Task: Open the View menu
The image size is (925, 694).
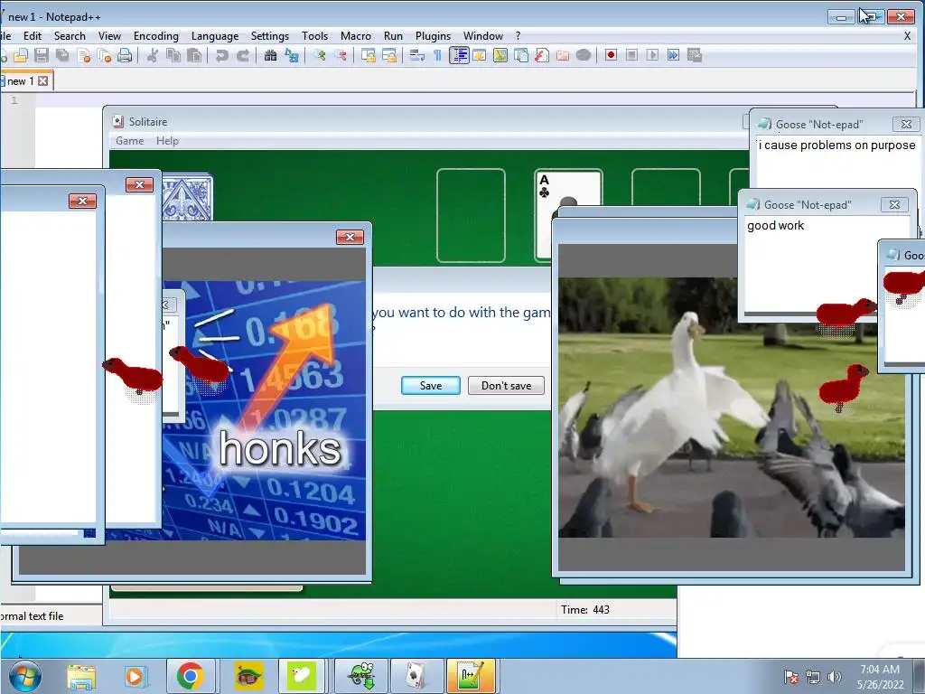Action: point(109,36)
